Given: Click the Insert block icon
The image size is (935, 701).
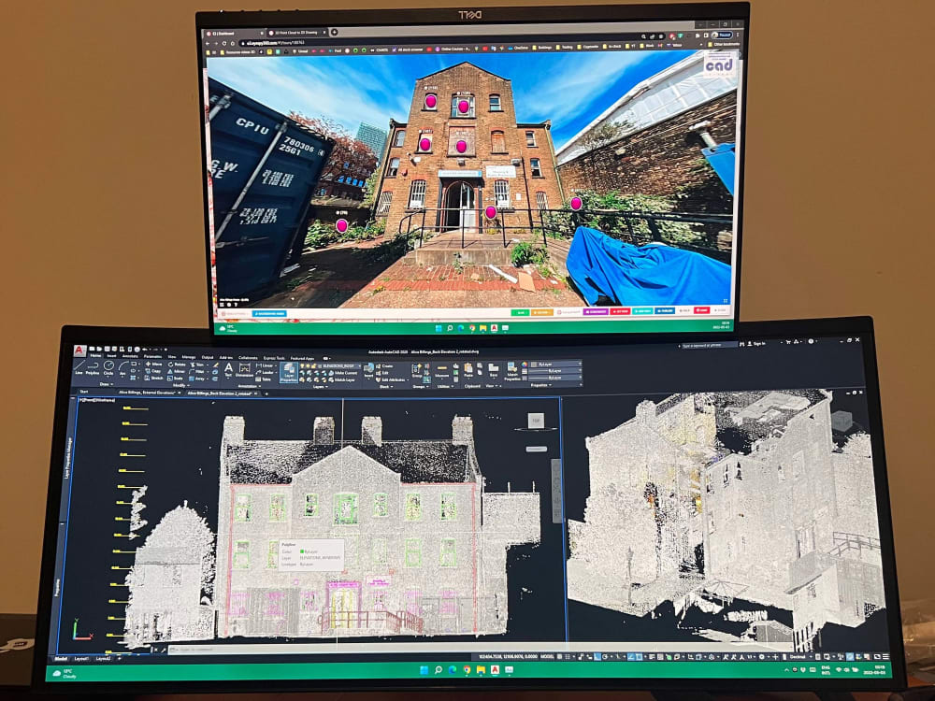Looking at the screenshot, I should (x=368, y=369).
